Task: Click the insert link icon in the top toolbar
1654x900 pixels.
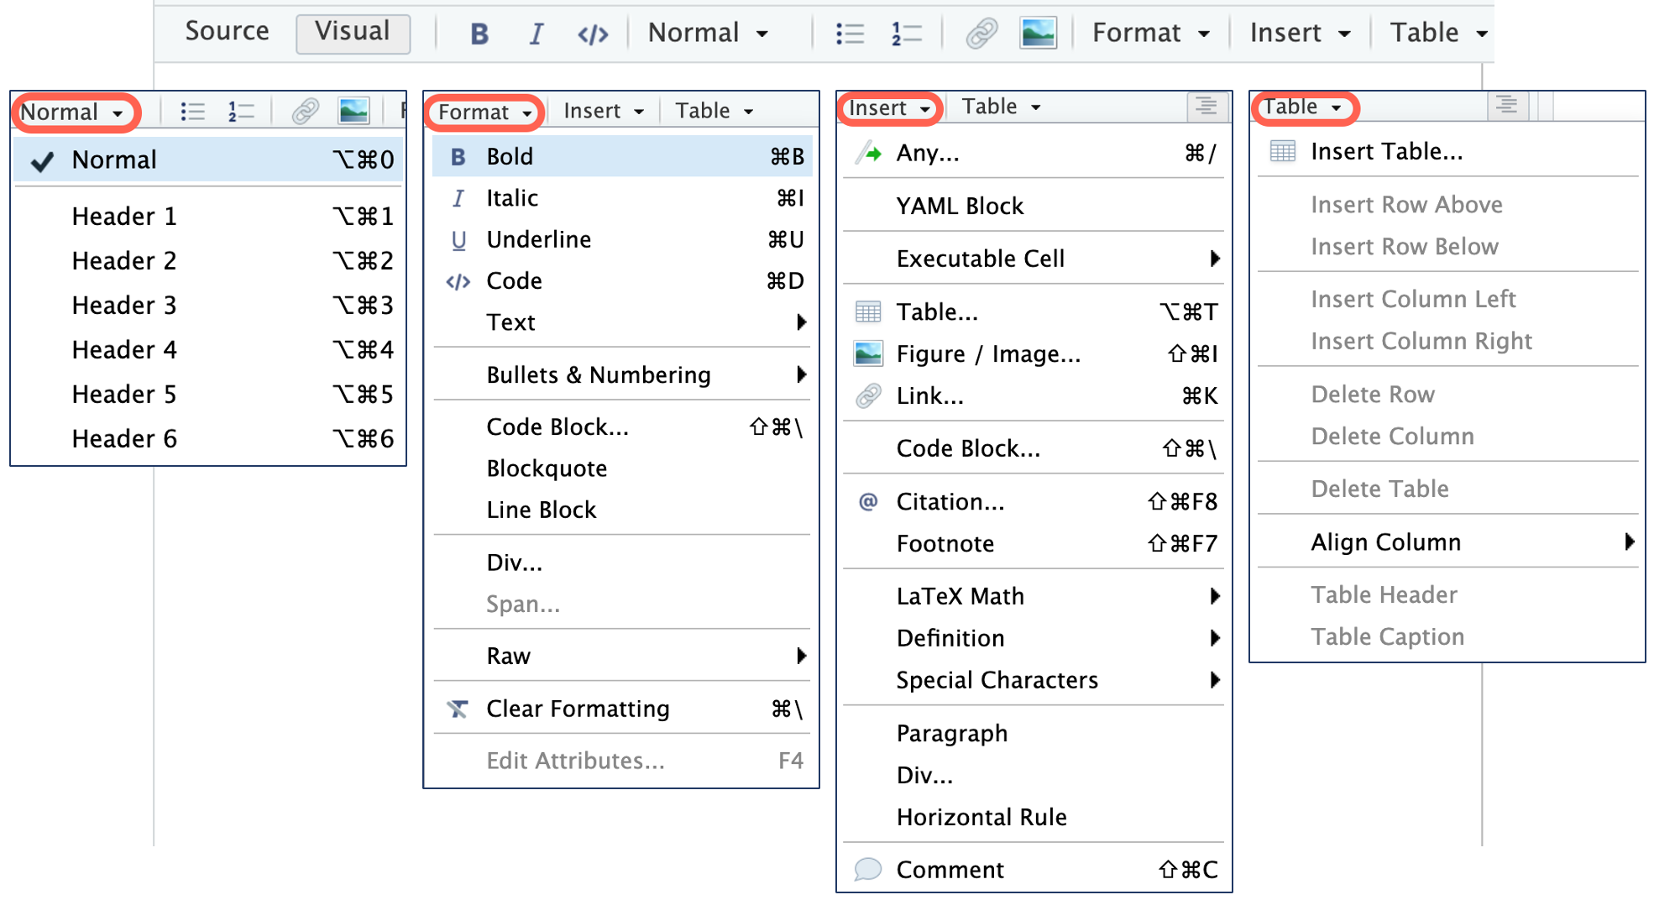Action: [981, 34]
